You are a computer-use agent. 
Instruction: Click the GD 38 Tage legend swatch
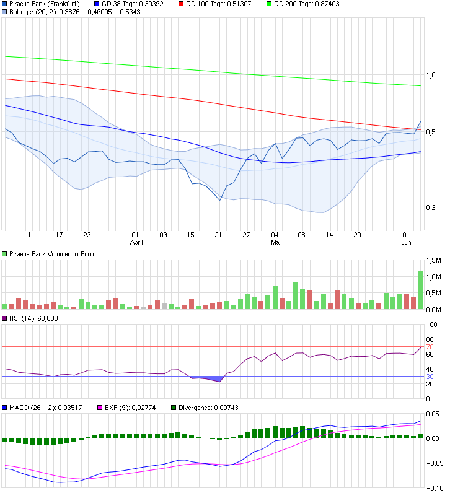96,4
